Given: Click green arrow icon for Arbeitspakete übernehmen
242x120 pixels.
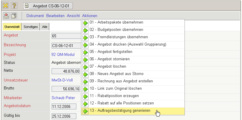Looking at the screenshot, I should 85,23.
